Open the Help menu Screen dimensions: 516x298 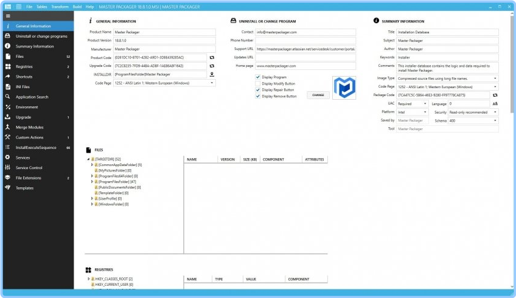click(x=89, y=7)
